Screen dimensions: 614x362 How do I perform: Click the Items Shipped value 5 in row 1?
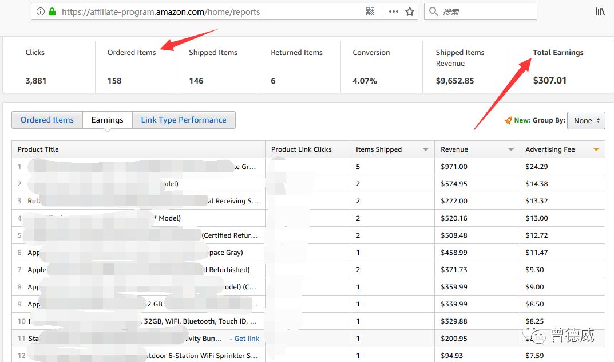pyautogui.click(x=358, y=167)
